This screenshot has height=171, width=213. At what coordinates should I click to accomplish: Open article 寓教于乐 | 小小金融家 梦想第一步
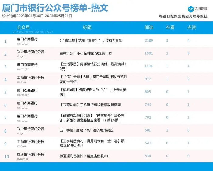pyautogui.click(x=86, y=53)
